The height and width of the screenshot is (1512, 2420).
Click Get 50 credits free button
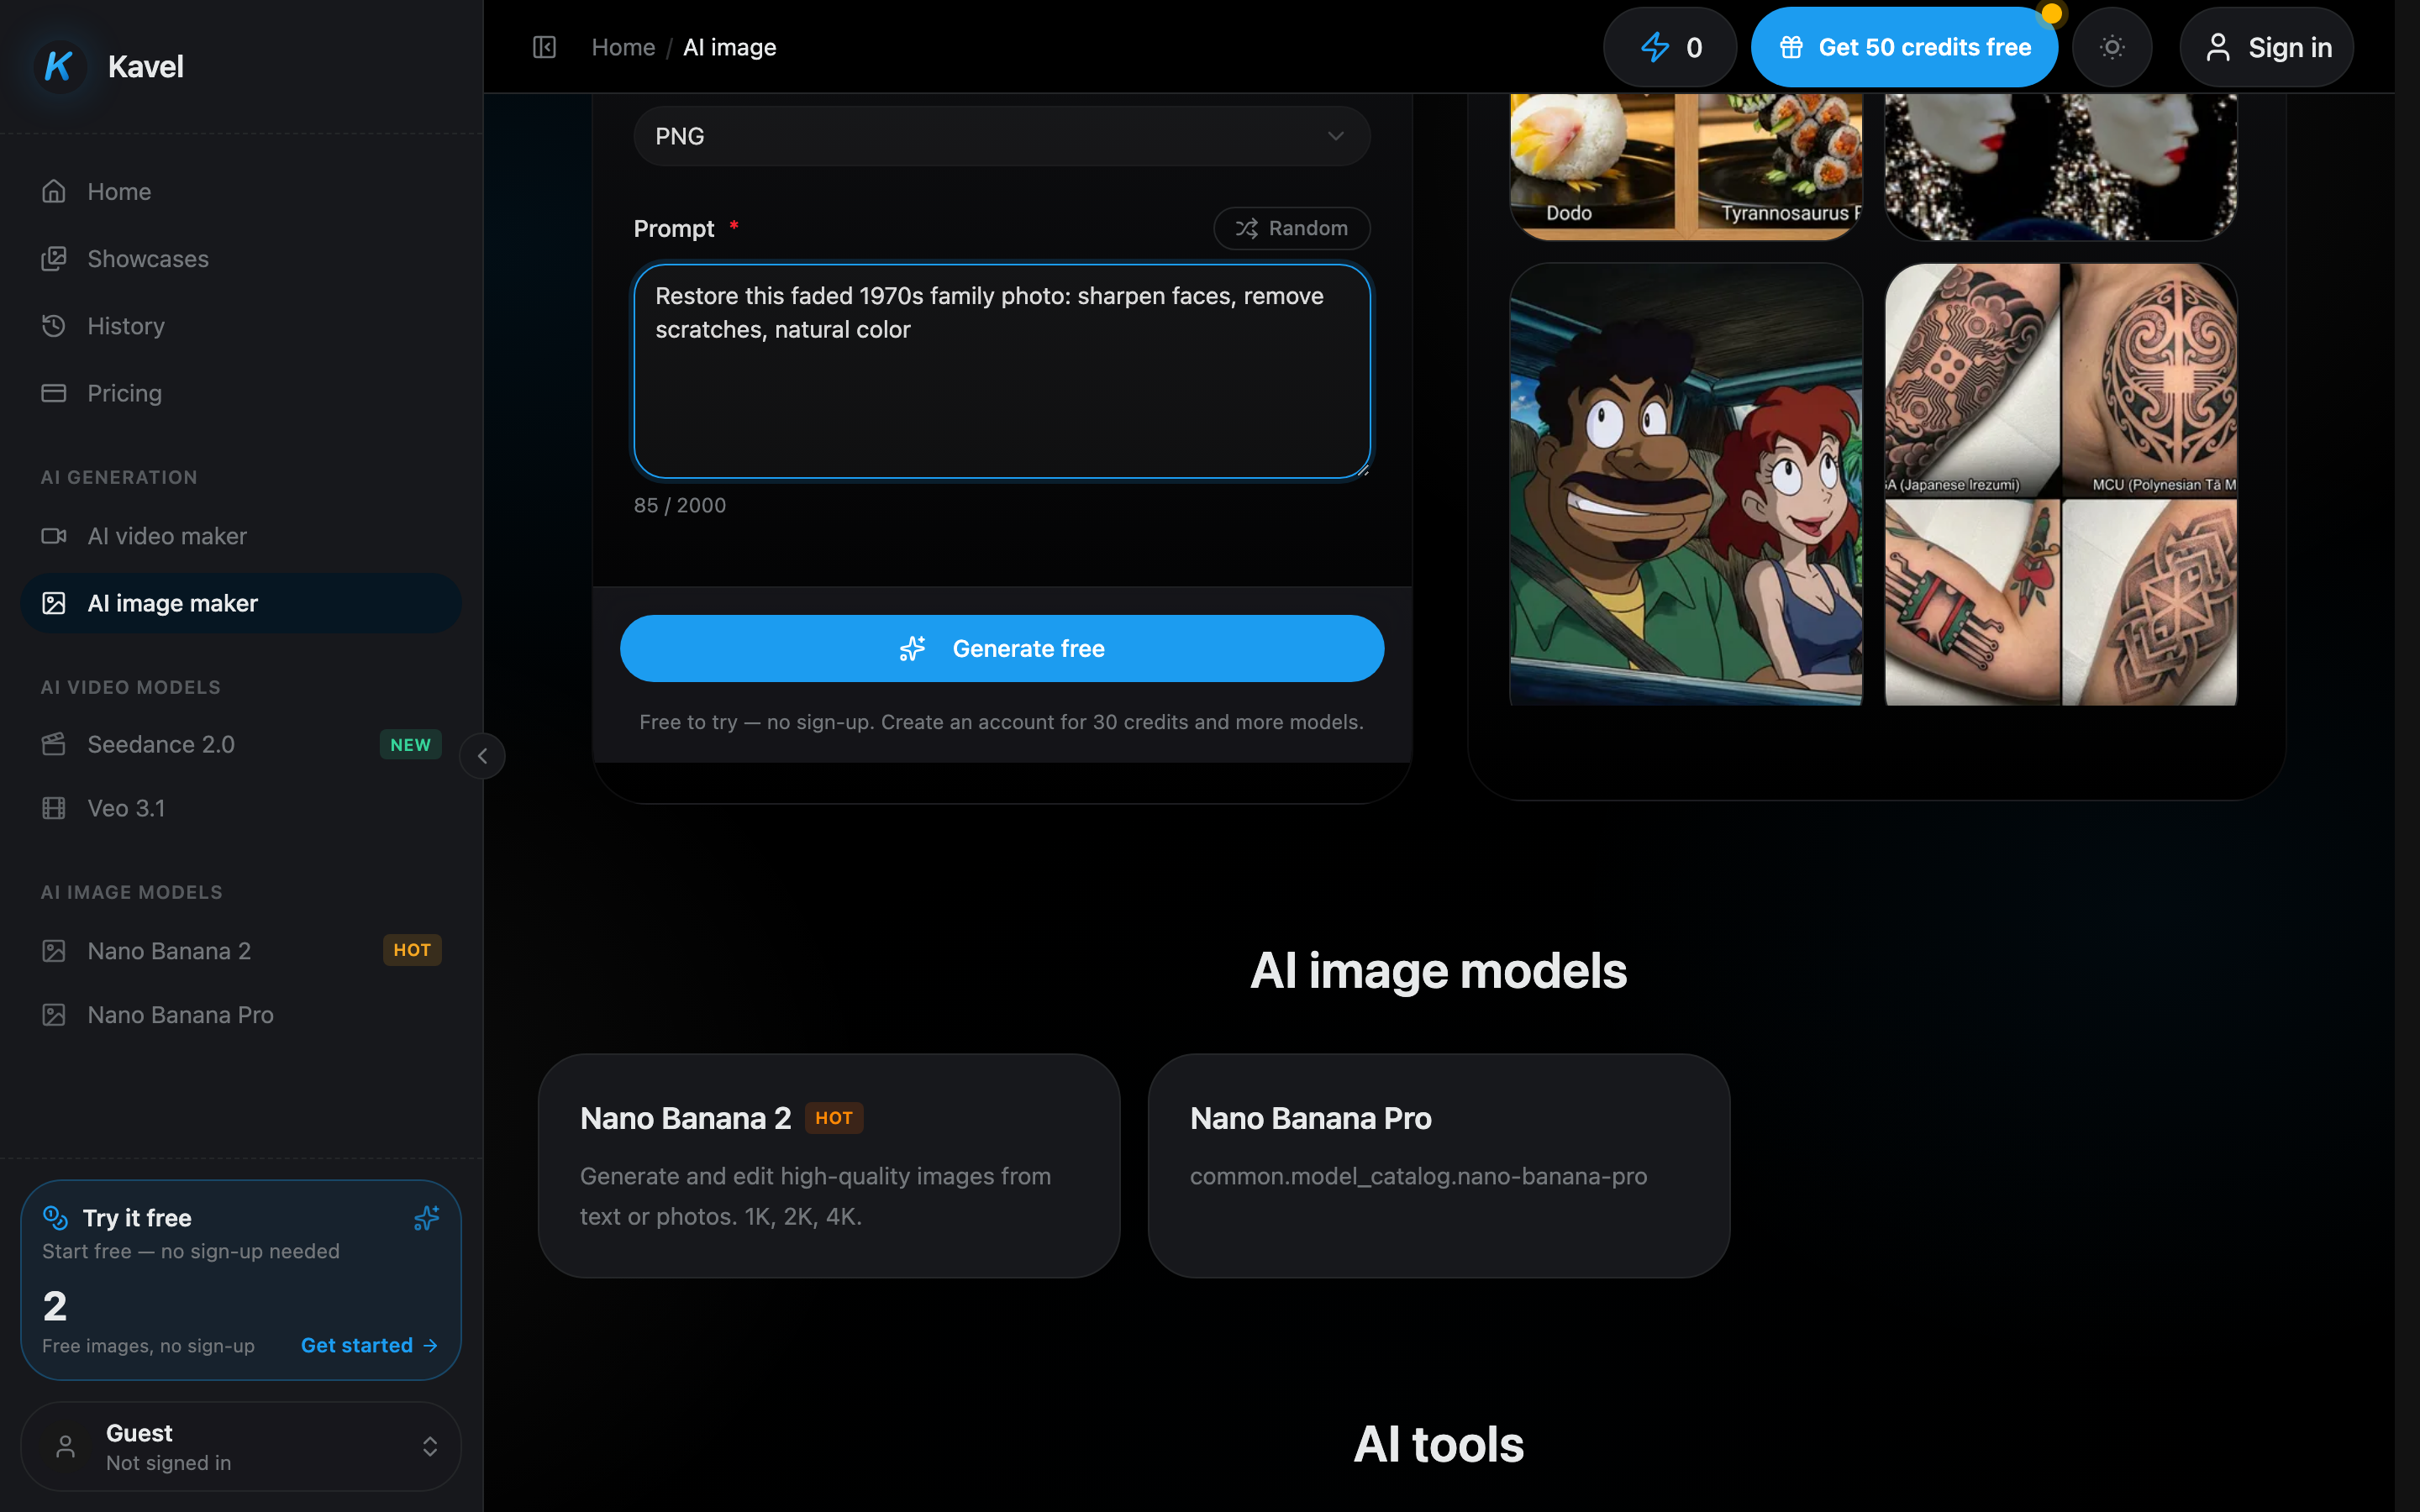click(x=1904, y=47)
